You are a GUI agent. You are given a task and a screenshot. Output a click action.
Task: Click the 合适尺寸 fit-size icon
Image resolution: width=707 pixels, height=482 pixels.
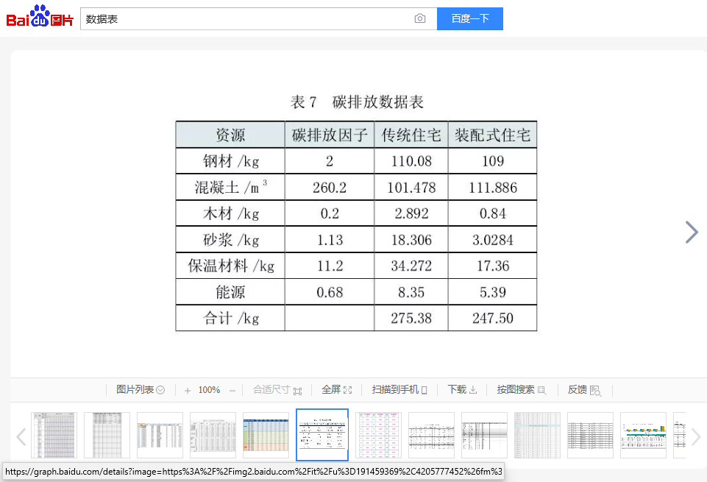click(298, 391)
